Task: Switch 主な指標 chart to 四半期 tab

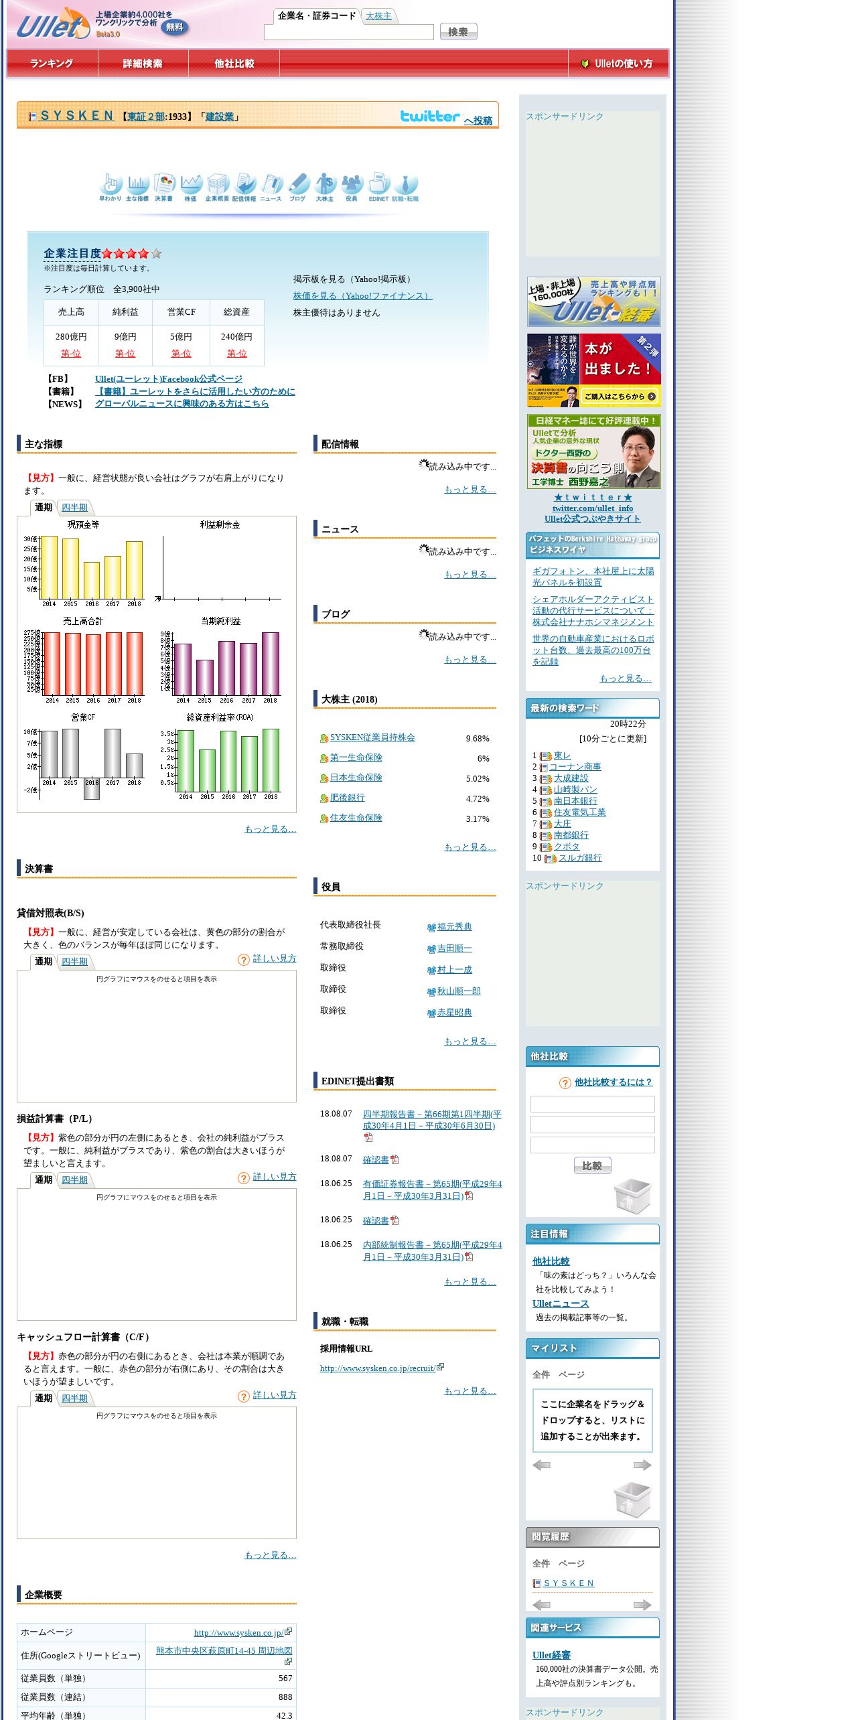Action: point(74,508)
